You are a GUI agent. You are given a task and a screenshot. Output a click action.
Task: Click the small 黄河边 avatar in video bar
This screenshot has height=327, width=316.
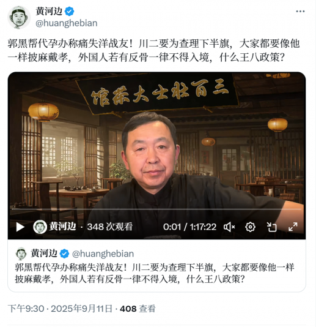40,227
